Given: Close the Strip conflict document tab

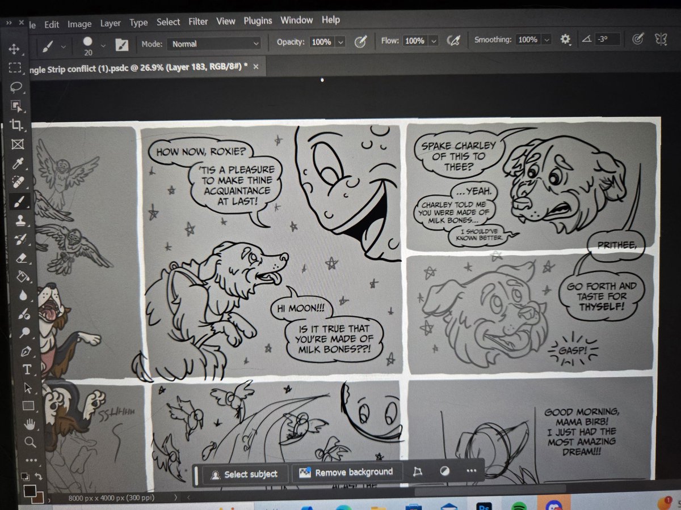Looking at the screenshot, I should pos(255,66).
